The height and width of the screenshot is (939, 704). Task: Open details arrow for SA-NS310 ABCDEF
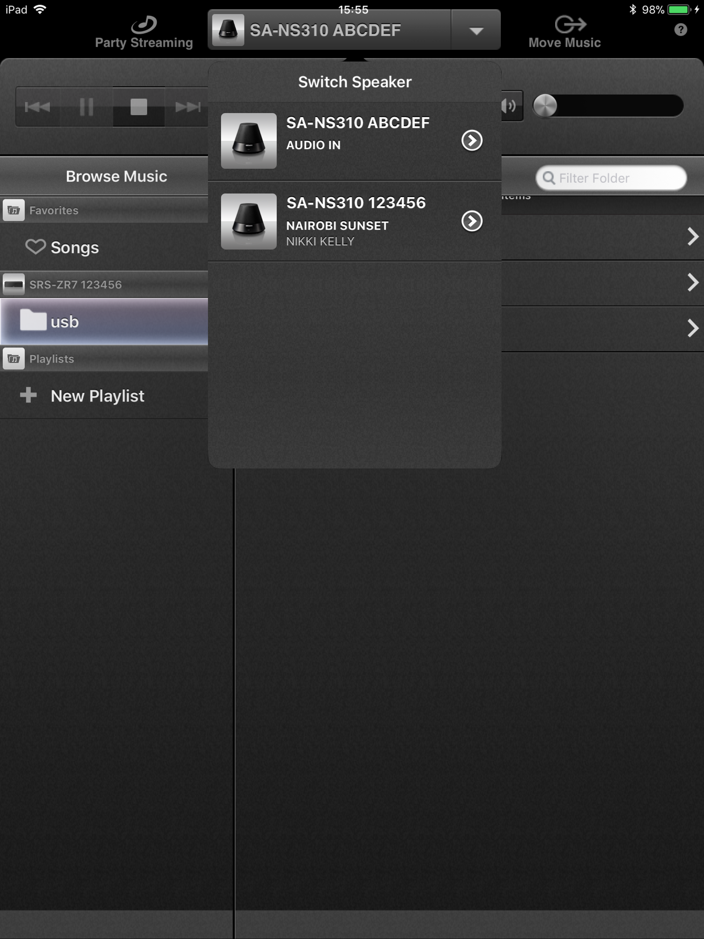tap(472, 141)
